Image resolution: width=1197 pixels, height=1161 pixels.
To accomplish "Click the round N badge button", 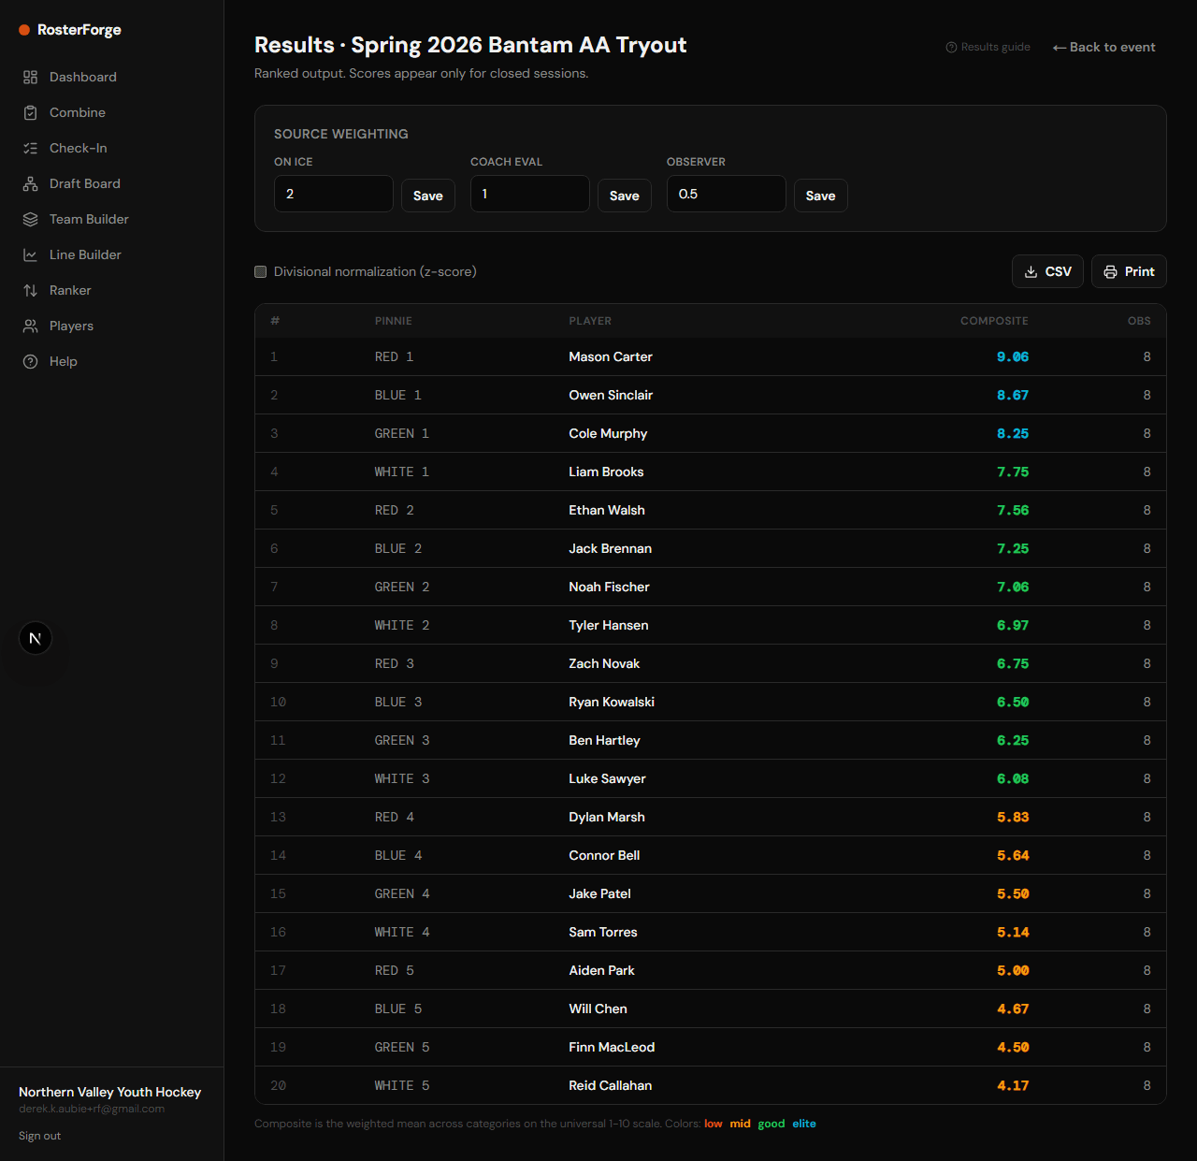I will [36, 638].
